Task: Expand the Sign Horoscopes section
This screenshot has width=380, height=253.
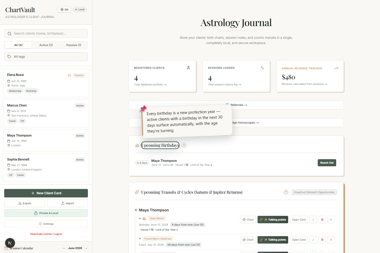Action: coord(236,123)
